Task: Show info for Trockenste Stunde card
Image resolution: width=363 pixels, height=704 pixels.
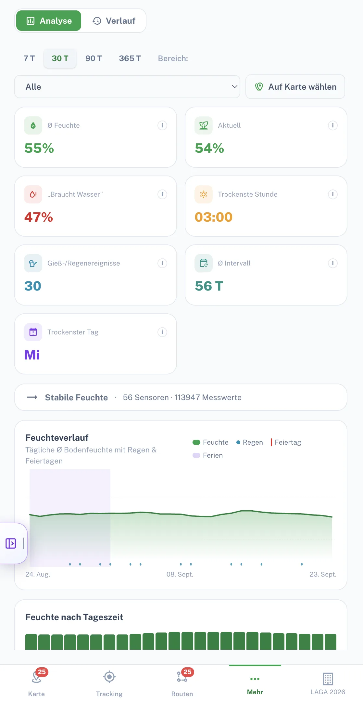Action: tap(333, 194)
